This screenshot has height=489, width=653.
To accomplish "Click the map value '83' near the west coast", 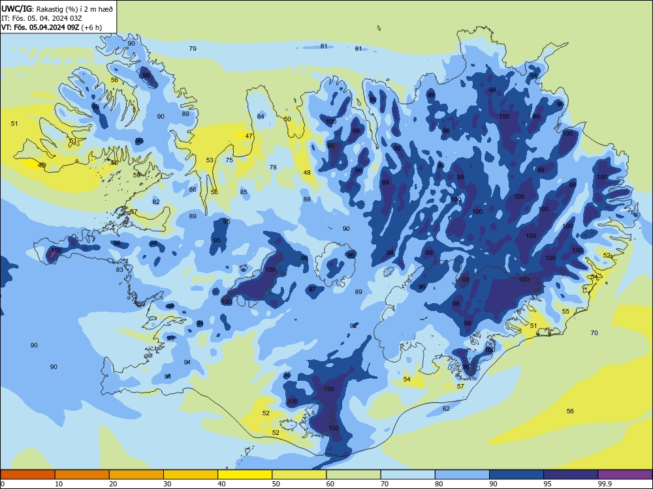I will point(119,270).
